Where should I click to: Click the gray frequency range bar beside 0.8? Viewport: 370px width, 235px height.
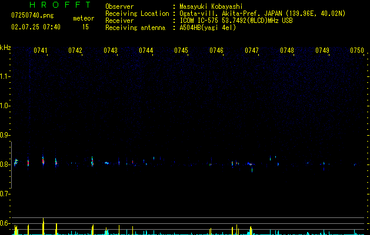tap(11, 165)
